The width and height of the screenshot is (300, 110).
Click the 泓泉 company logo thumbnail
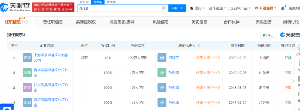[27, 58]
